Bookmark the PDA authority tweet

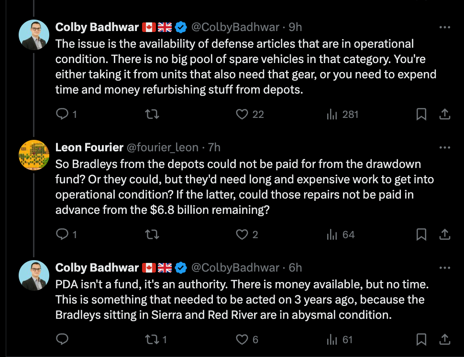coord(421,339)
